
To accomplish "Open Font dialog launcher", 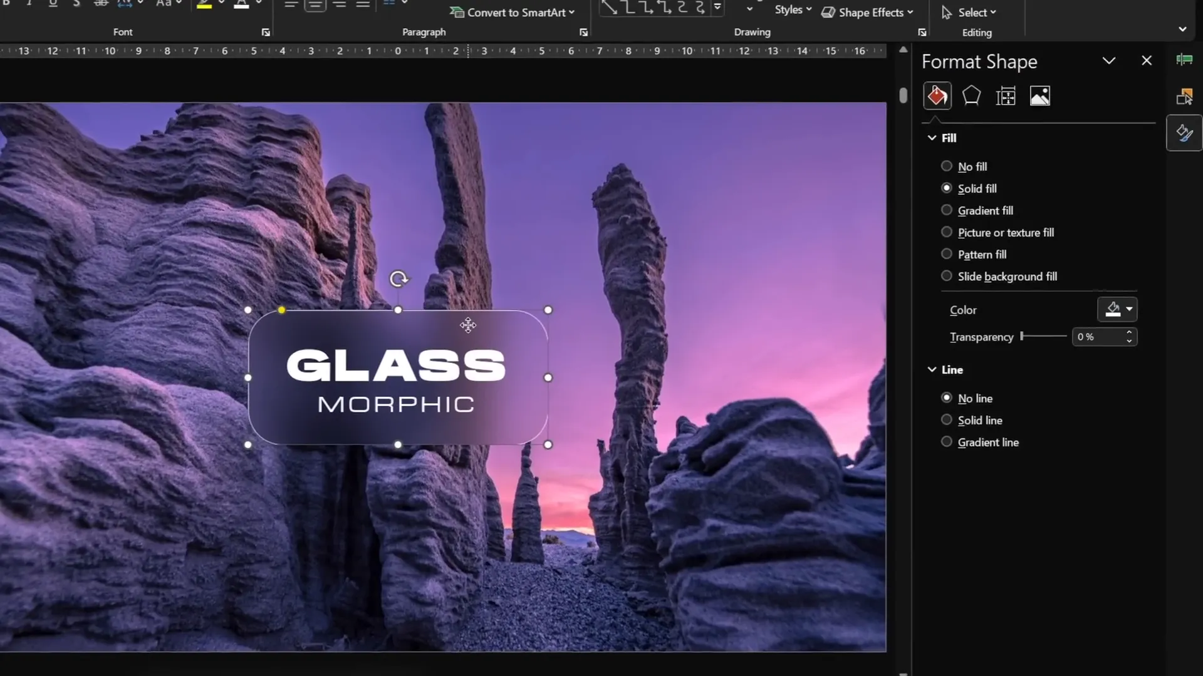I will tap(266, 32).
